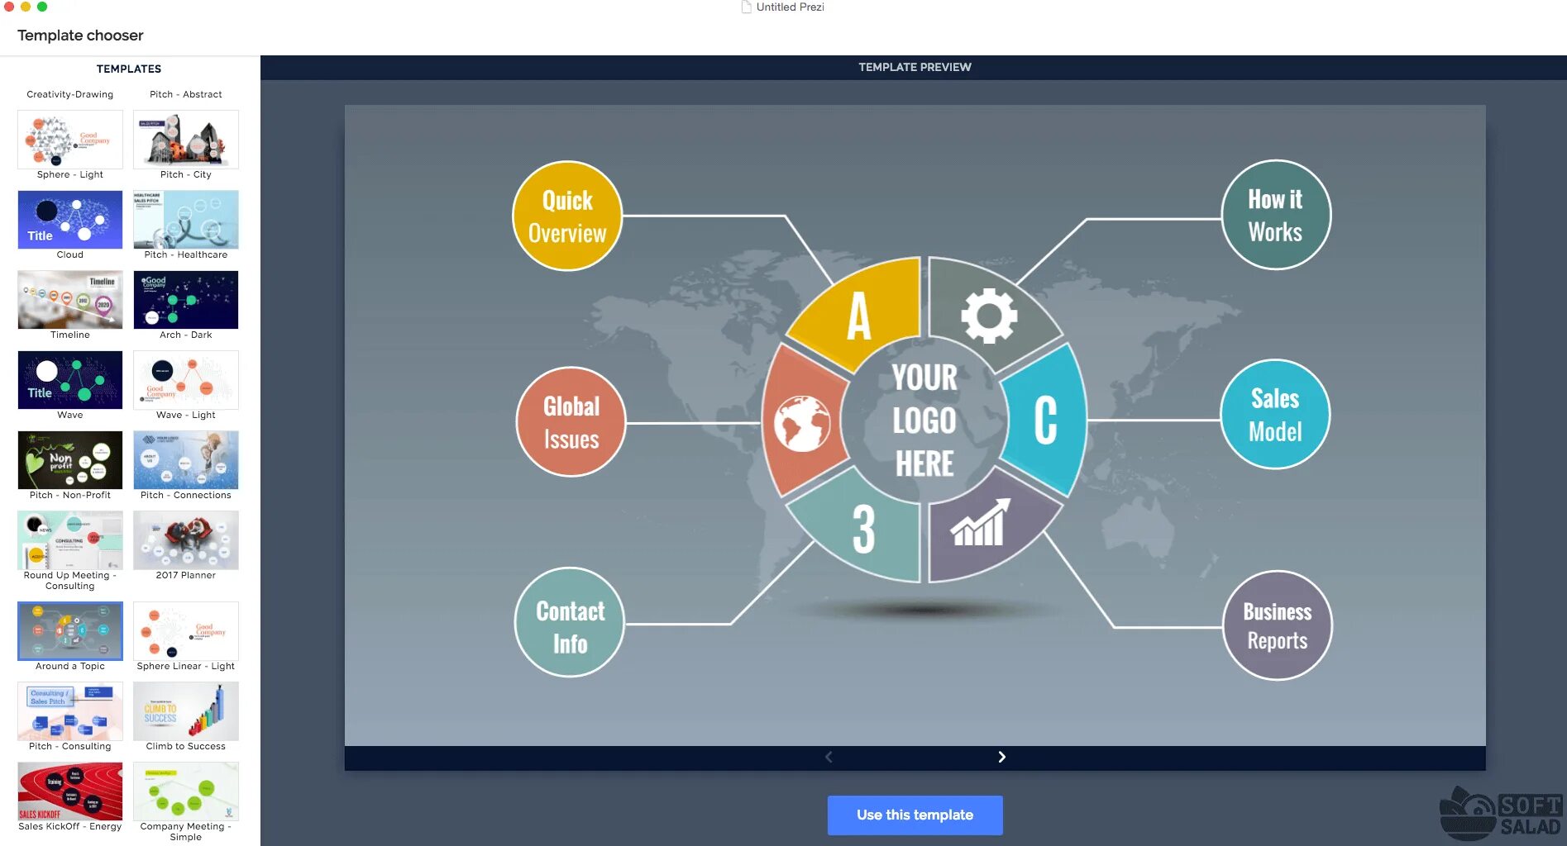Choose the Cloud template thumbnail
The height and width of the screenshot is (846, 1567).
click(70, 220)
